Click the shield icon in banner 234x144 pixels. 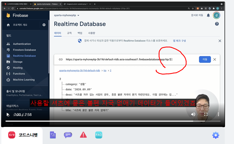(80, 41)
